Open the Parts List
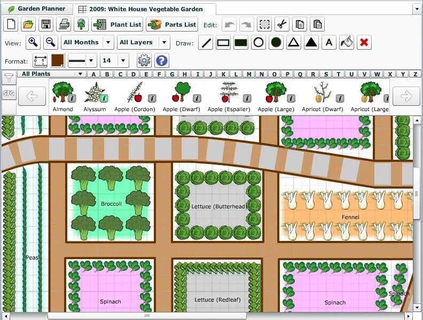This screenshot has height=320, width=423. point(172,25)
